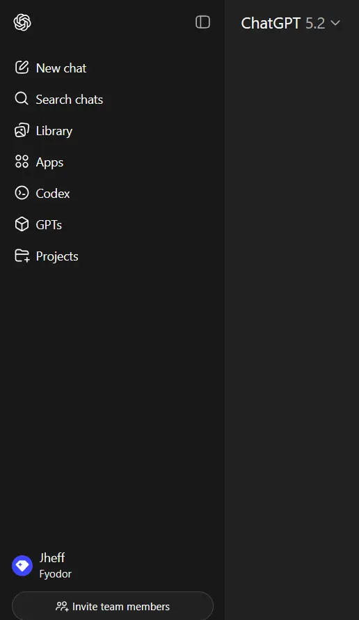The height and width of the screenshot is (620, 359).
Task: Click the GPTs cube icon
Action: point(22,224)
